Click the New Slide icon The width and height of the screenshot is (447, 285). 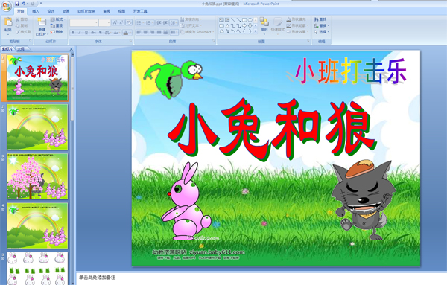[42, 22]
